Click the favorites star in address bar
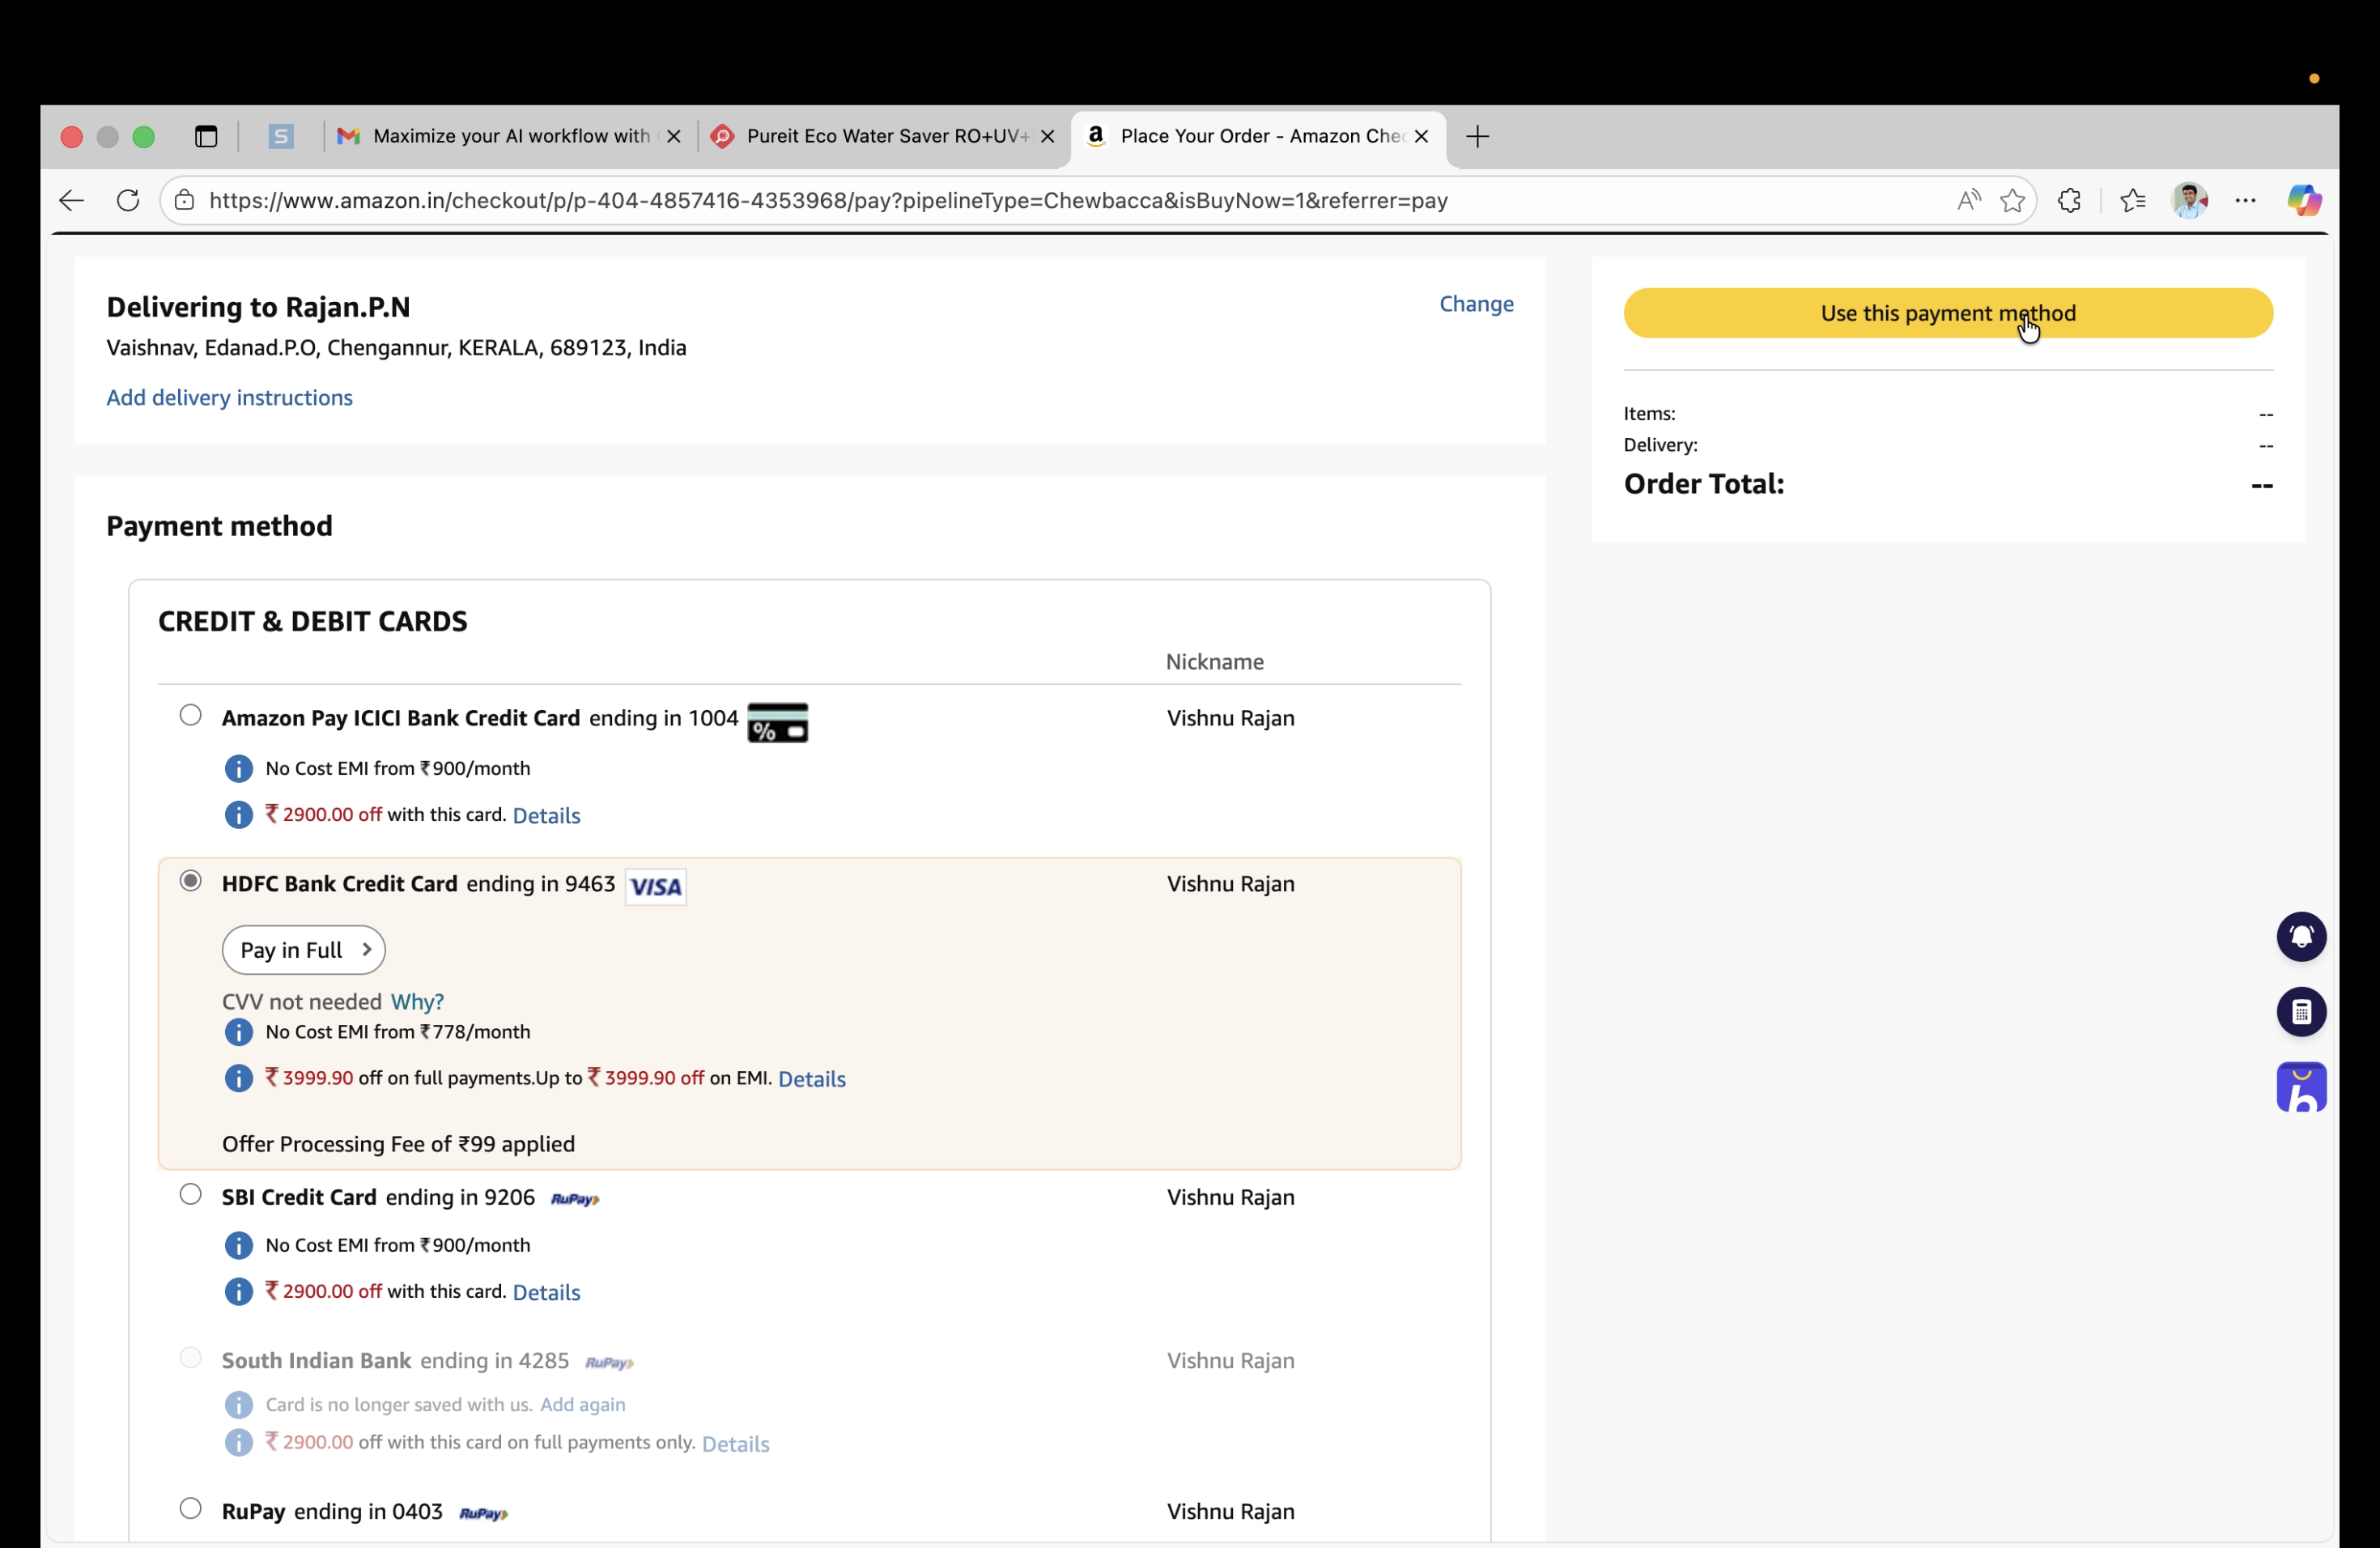The height and width of the screenshot is (1548, 2380). (x=2012, y=200)
